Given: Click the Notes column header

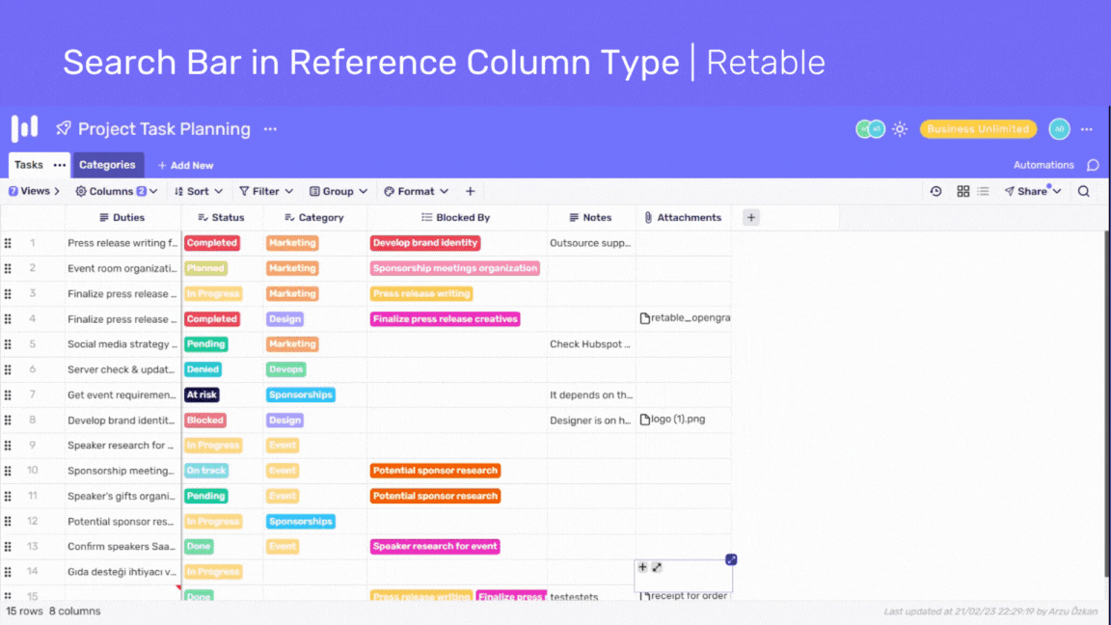Looking at the screenshot, I should click(591, 218).
